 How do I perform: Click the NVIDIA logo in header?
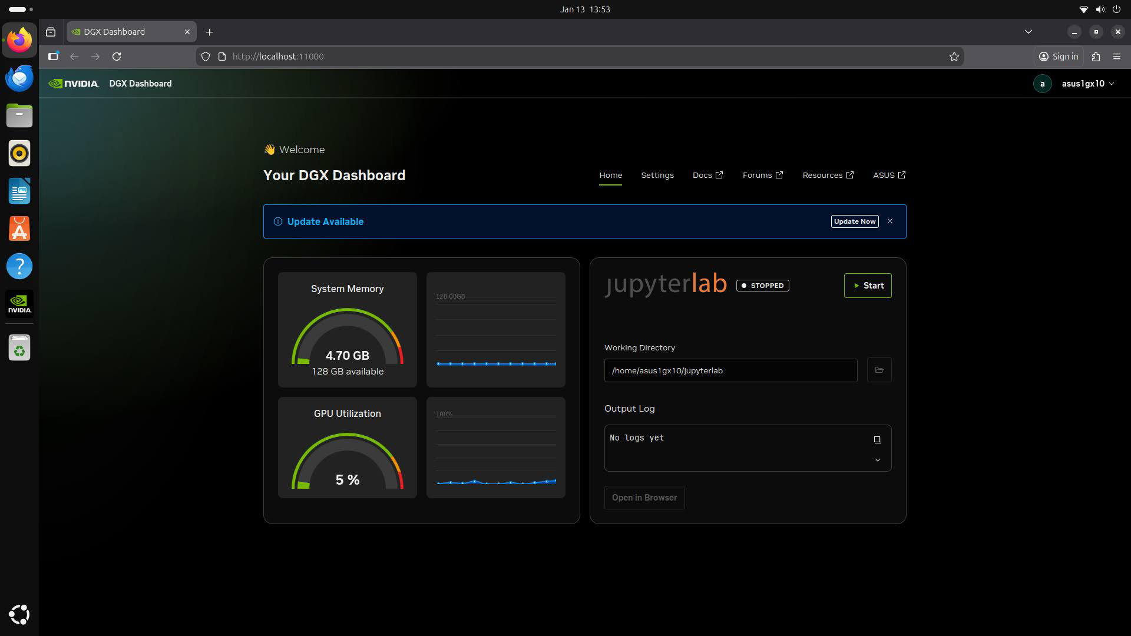point(74,84)
